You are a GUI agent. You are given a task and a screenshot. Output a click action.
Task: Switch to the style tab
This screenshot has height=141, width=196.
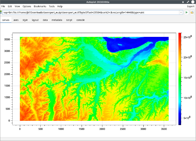pos(25,20)
